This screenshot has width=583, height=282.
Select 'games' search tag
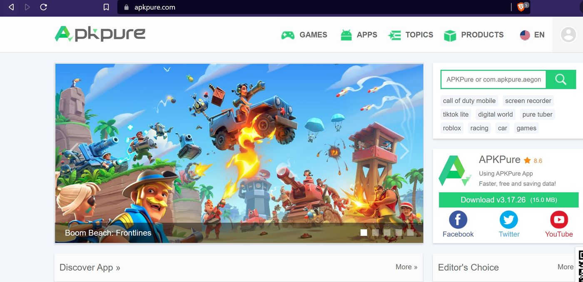tap(526, 128)
